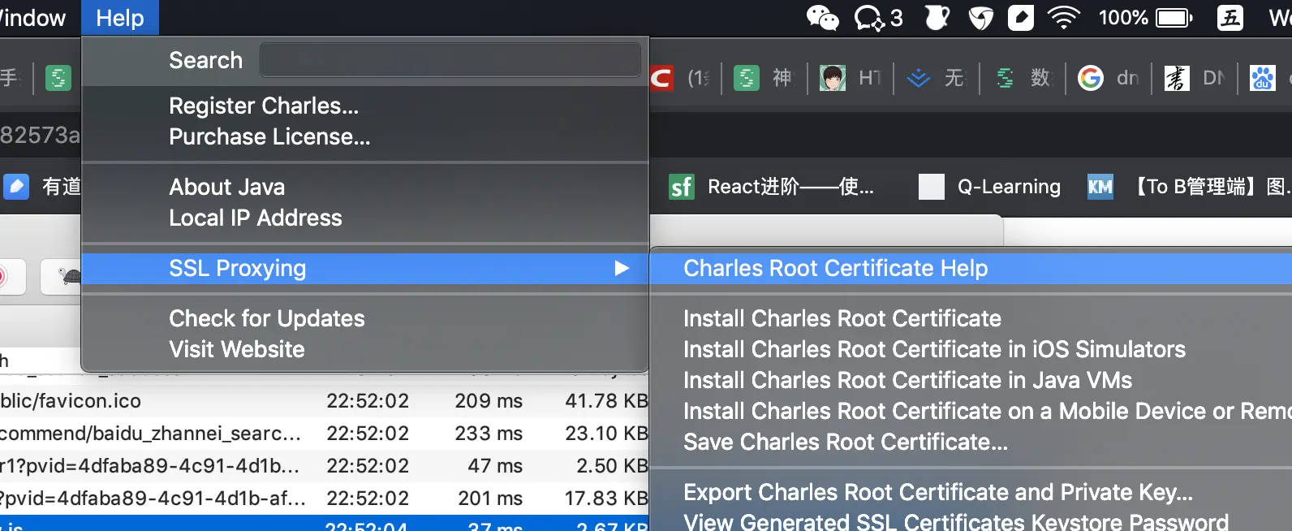This screenshot has width=1292, height=531.
Task: Select the ?pvid=4dfaba89-4c91-4d1b-af... row
Action: (325, 499)
